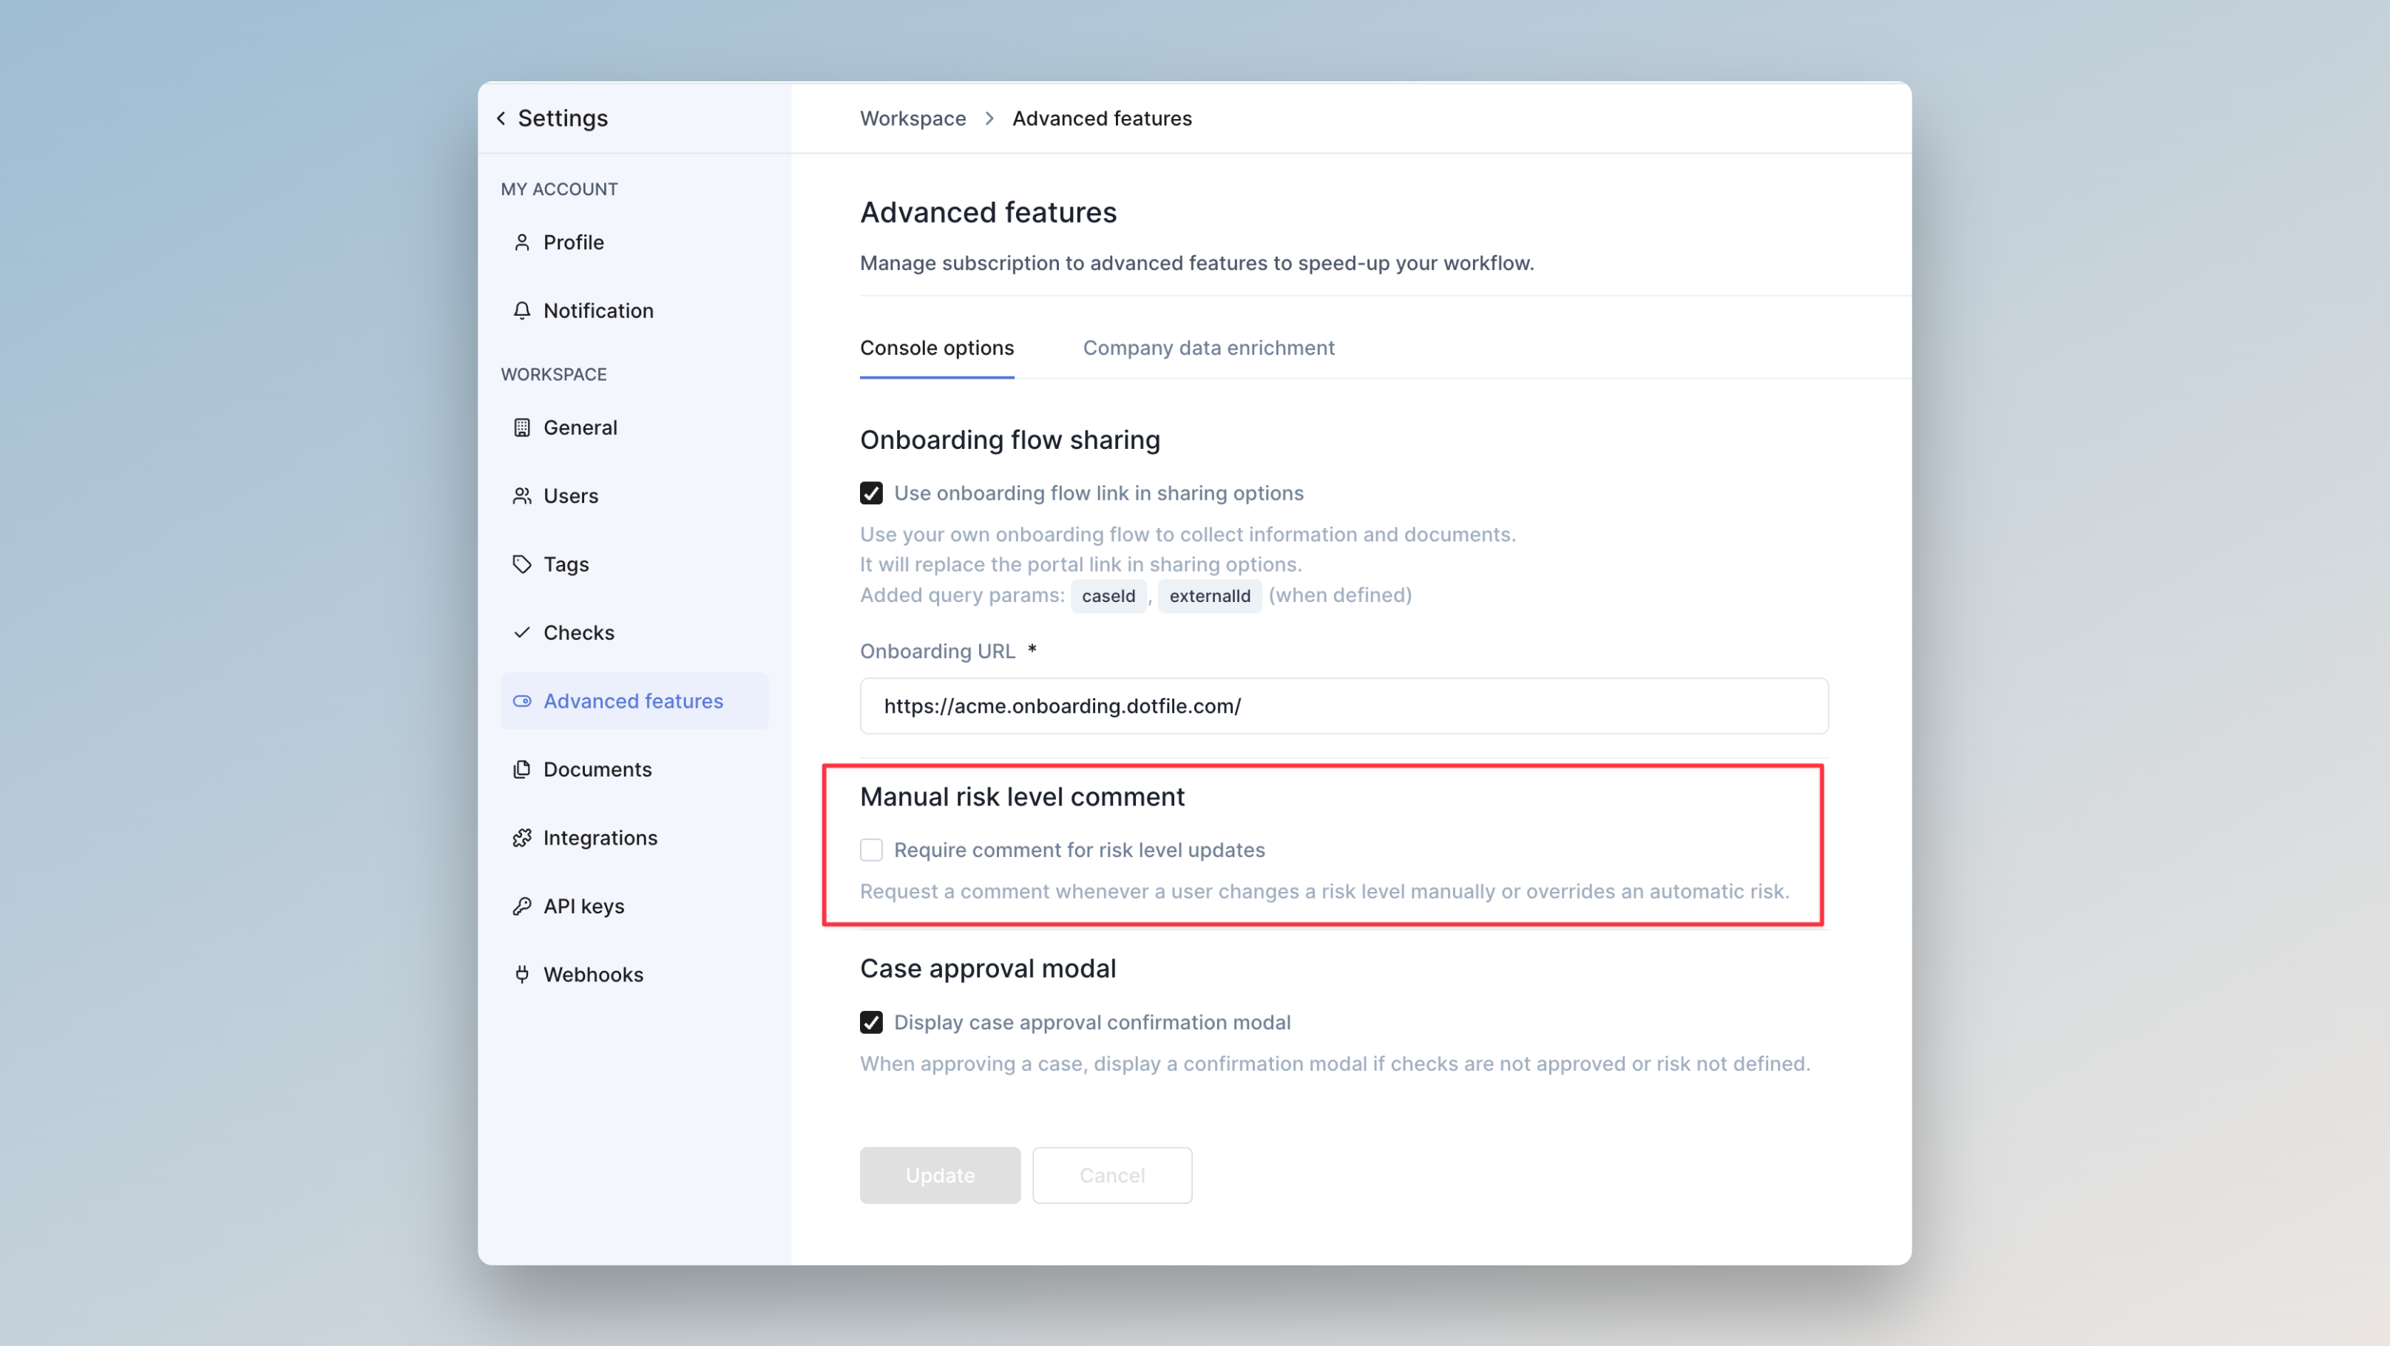Uncheck Use onboarding flow link checkbox
The width and height of the screenshot is (2390, 1346).
point(870,493)
